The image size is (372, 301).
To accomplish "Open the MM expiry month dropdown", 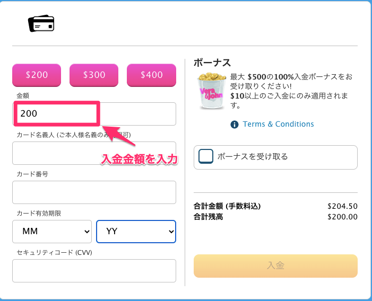I will pos(52,232).
